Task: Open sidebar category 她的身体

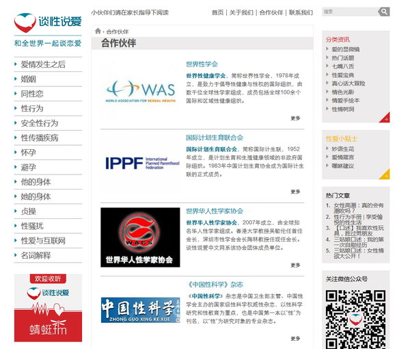Action: click(36, 196)
